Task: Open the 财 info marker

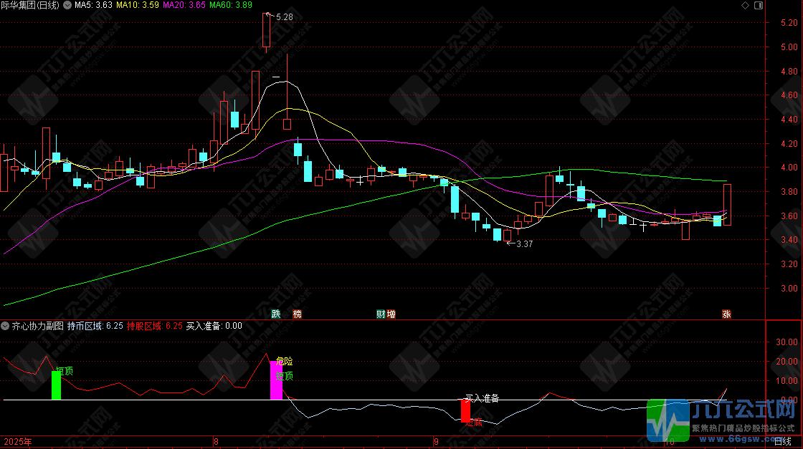Action: pyautogui.click(x=381, y=314)
